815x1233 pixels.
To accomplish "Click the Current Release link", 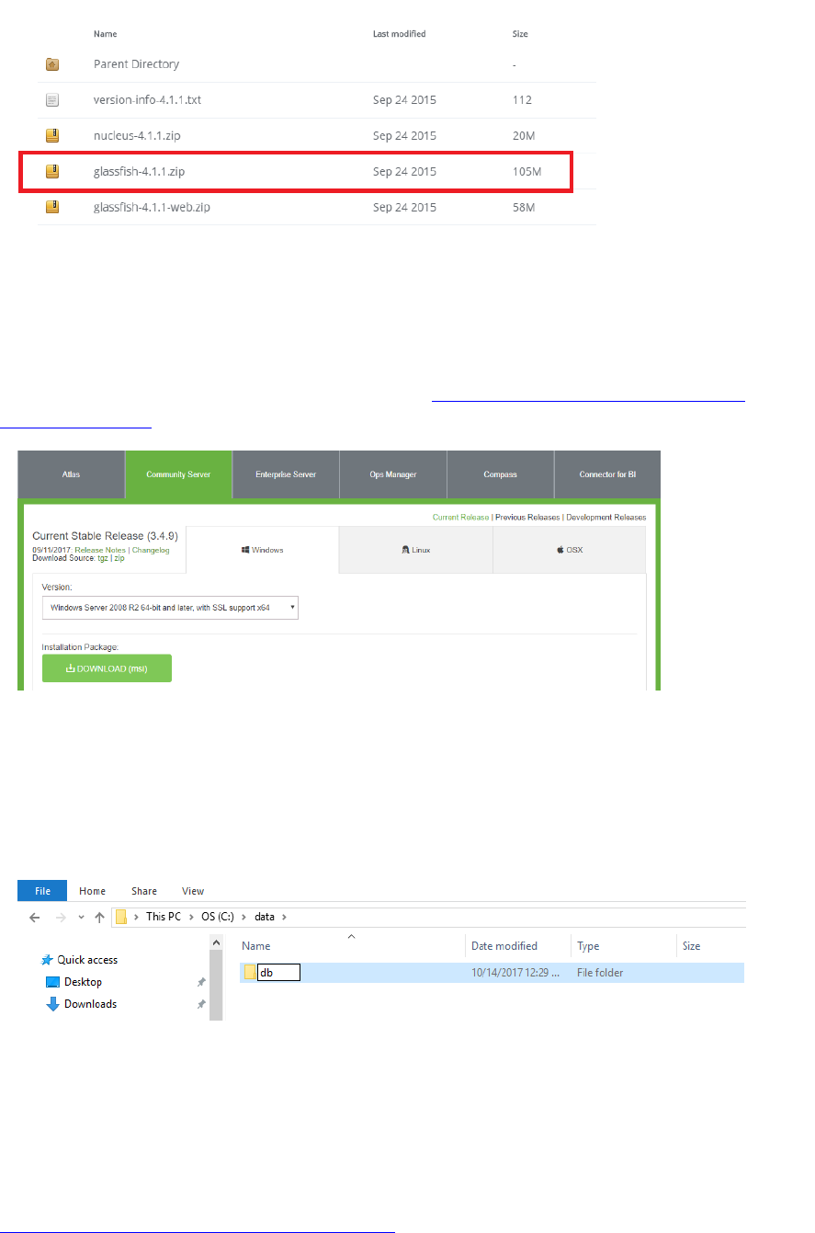I will [x=461, y=518].
